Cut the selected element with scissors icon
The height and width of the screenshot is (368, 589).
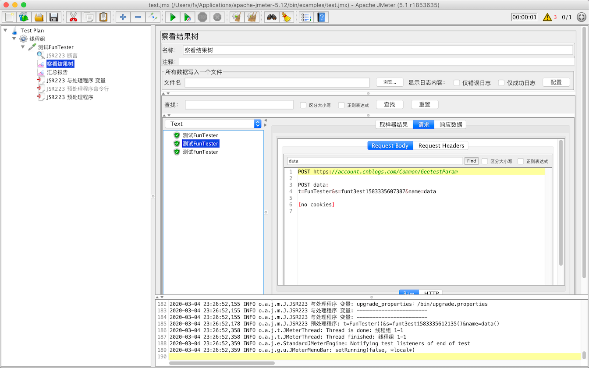73,17
